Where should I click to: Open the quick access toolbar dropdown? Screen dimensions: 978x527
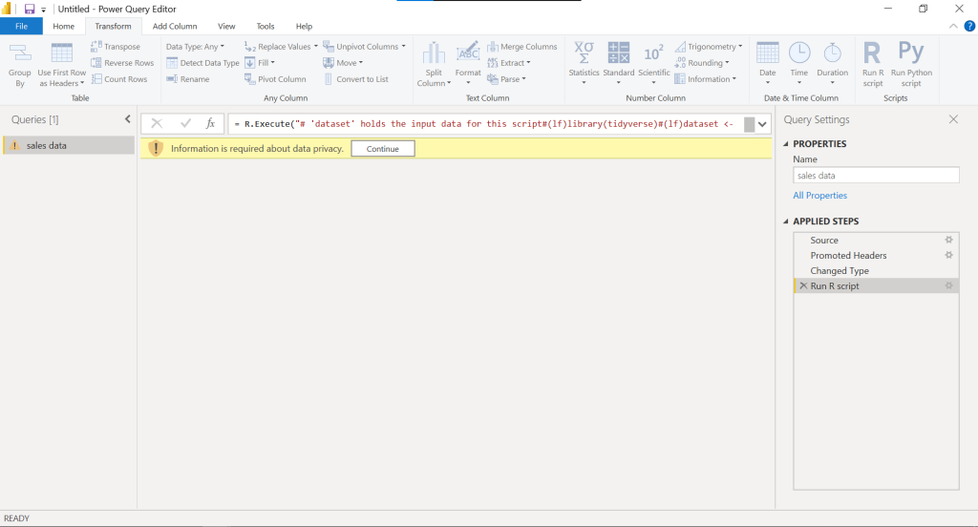point(44,10)
